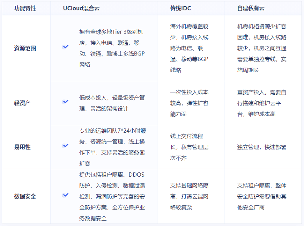Click the text starting 拥有全球多地Tier 3级别机房
Screen dimensions: 304x226
pyautogui.click(x=112, y=48)
